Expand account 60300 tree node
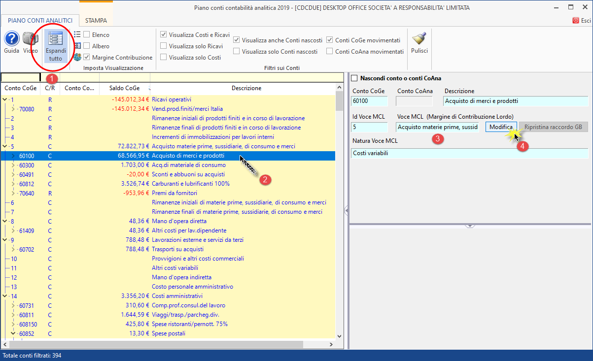The width and height of the screenshot is (593, 361). click(x=13, y=165)
